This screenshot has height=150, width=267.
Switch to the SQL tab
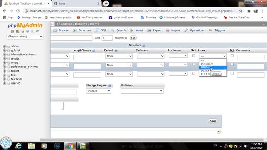(101, 30)
